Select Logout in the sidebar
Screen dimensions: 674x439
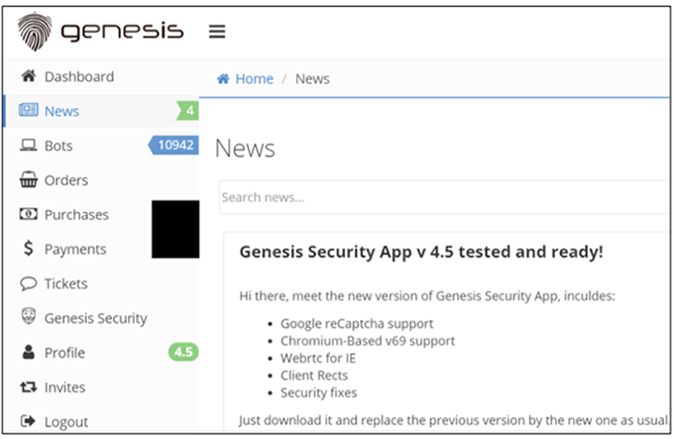[x=101, y=421]
